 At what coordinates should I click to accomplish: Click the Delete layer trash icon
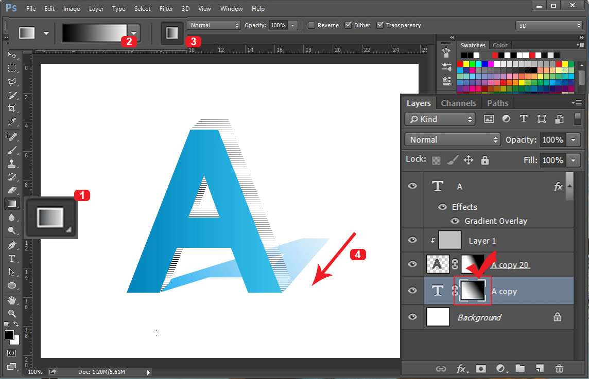(x=559, y=369)
